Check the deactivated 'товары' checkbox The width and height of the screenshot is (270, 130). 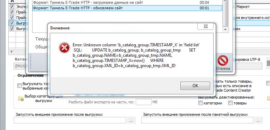tap(230, 103)
